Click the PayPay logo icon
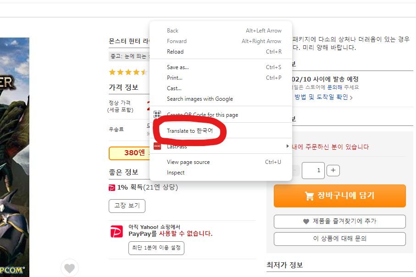416x277 pixels. click(x=116, y=232)
